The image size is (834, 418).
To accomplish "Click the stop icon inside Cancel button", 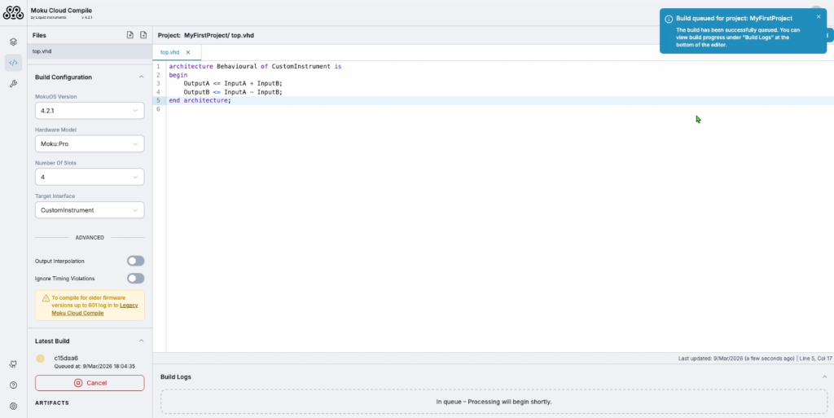I will (x=78, y=383).
